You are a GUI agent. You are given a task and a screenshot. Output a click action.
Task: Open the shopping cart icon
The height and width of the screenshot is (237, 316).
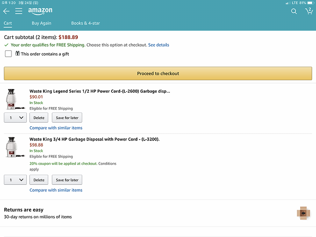coord(309,11)
